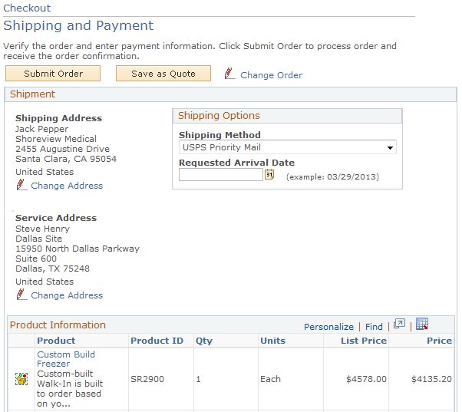Open the Shipping Method dropdown
462x412 pixels.
tap(287, 147)
